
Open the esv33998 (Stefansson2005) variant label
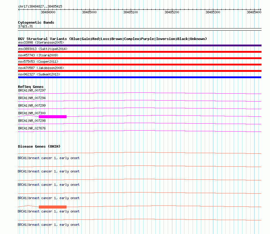click(41, 42)
